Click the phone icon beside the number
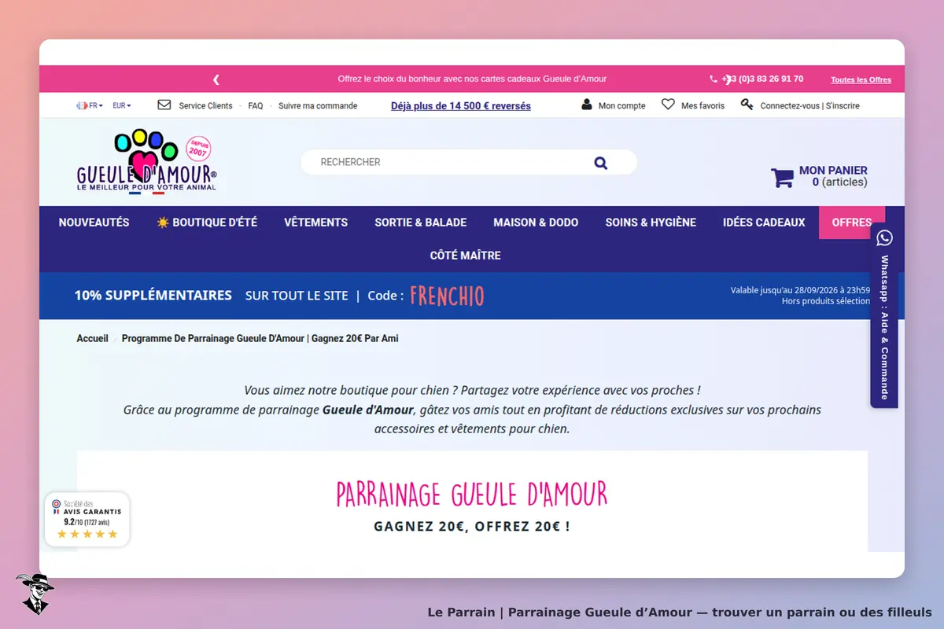The width and height of the screenshot is (944, 629). tap(714, 79)
